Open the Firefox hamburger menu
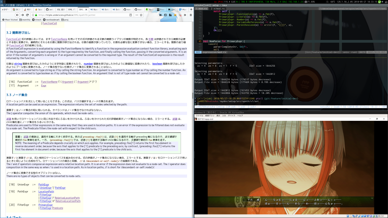The width and height of the screenshot is (388, 218). tap(190, 15)
